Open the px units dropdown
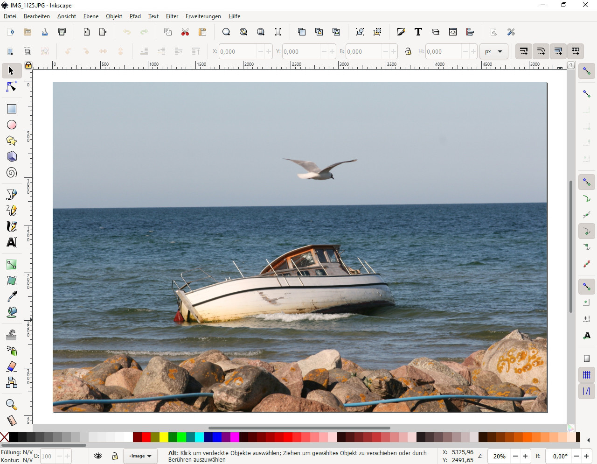Image resolution: width=597 pixels, height=464 pixels. click(493, 51)
